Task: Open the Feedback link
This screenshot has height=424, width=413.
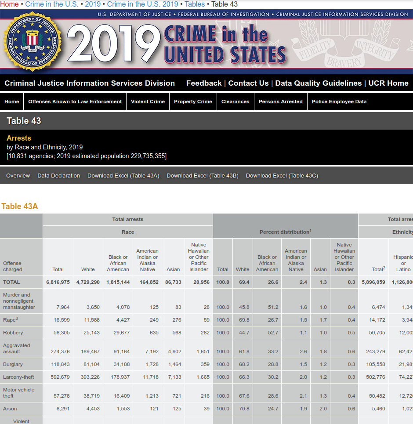Action: click(204, 83)
